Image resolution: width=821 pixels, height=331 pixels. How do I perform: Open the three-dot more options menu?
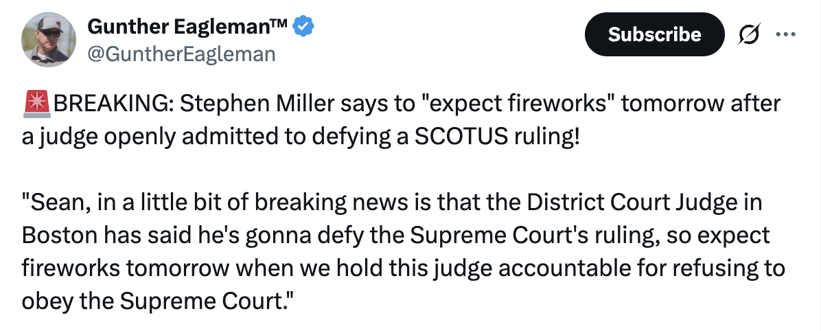[785, 34]
